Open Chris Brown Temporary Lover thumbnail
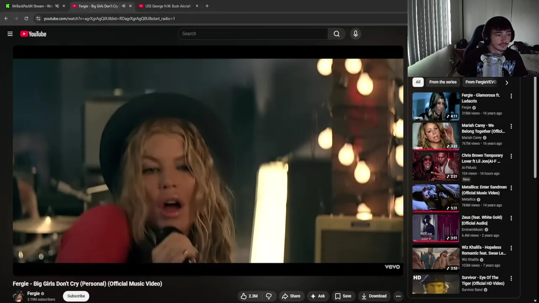The width and height of the screenshot is (539, 303). [x=436, y=167]
